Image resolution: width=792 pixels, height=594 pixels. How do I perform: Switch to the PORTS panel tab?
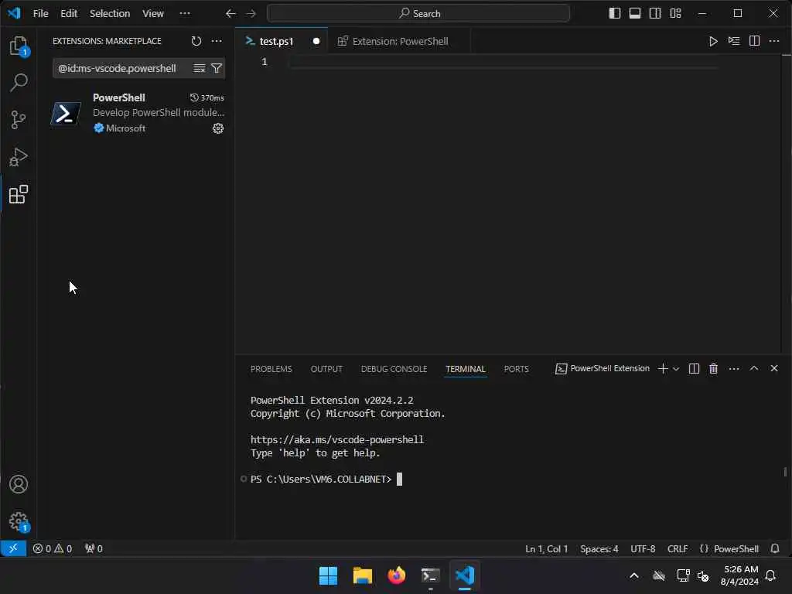pyautogui.click(x=516, y=369)
